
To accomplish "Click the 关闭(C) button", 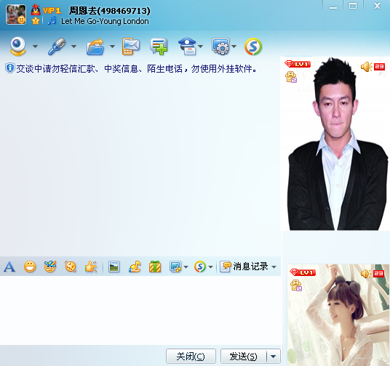I will click(x=191, y=357).
